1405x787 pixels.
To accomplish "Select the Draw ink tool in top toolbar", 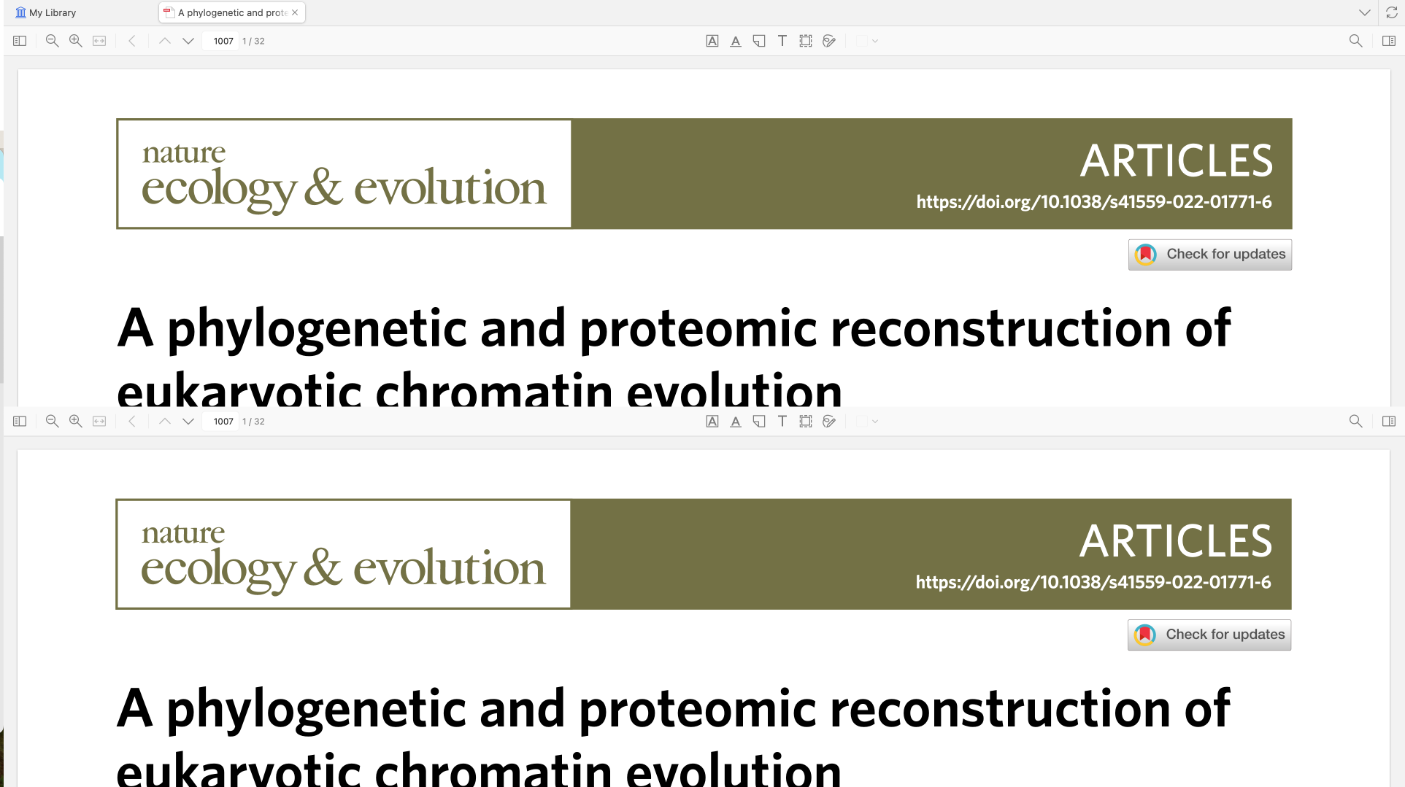I will [829, 41].
